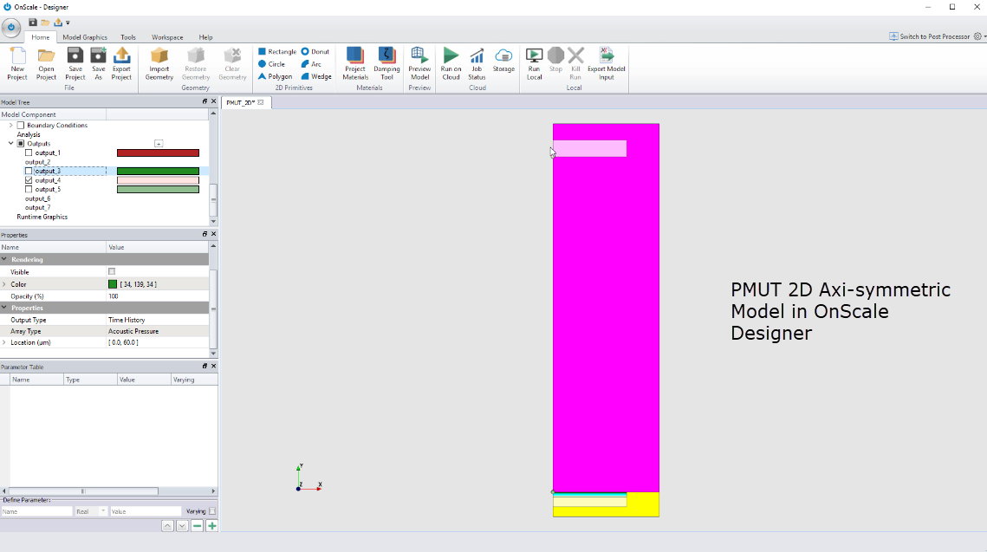Click Export Model Input
This screenshot has height=552, width=987.
[x=607, y=63]
